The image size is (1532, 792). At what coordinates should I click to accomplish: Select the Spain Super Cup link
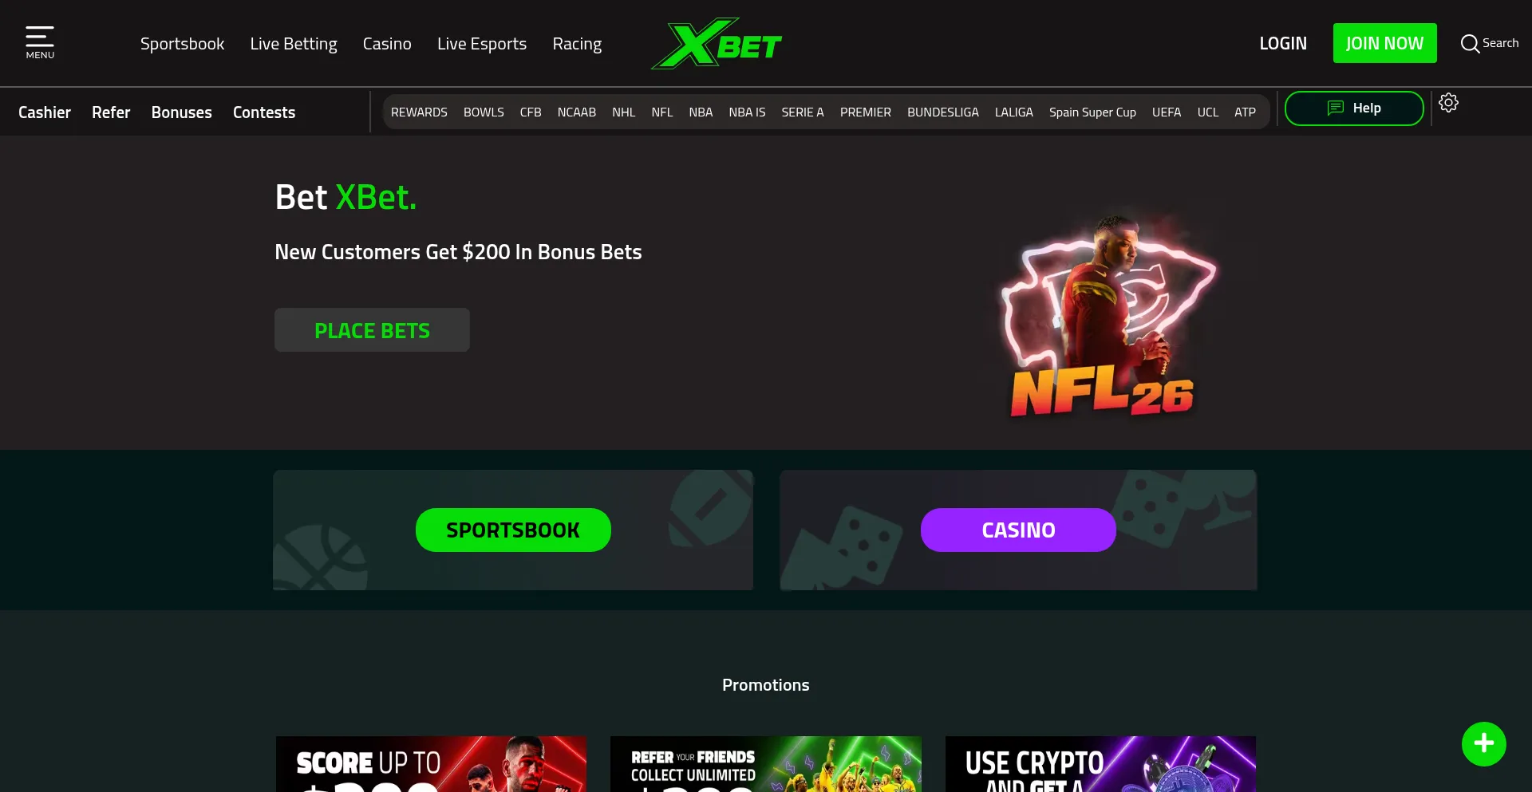point(1092,112)
